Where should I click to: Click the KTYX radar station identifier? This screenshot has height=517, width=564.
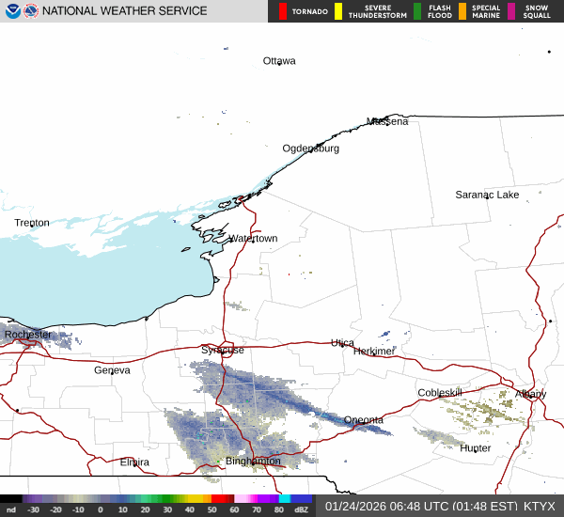[540, 506]
